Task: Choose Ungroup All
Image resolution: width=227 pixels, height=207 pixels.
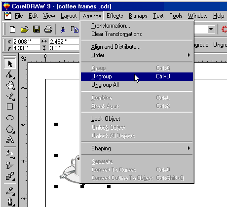Action: click(x=137, y=85)
